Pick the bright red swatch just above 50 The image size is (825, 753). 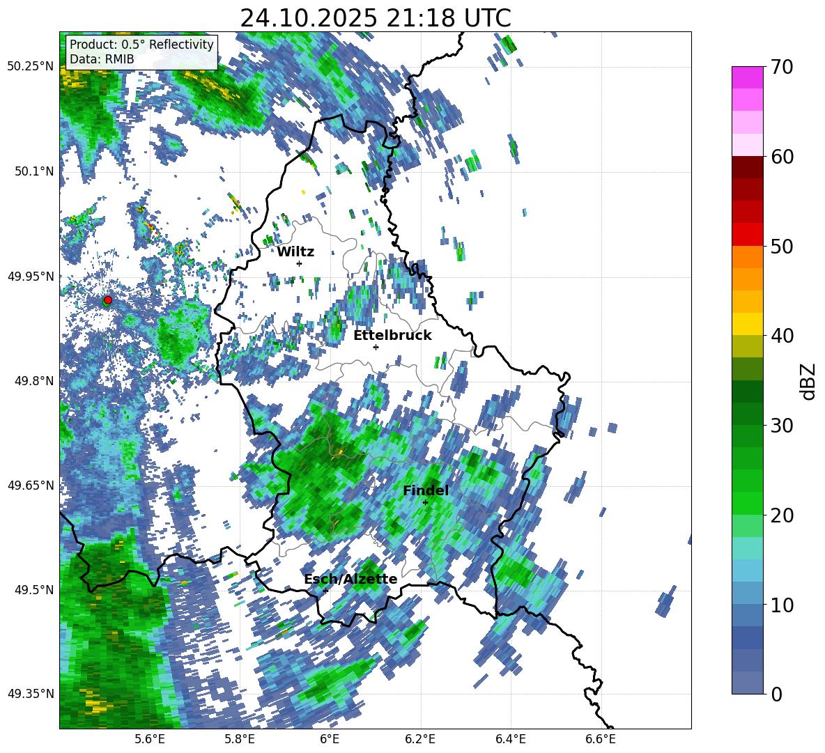[747, 234]
